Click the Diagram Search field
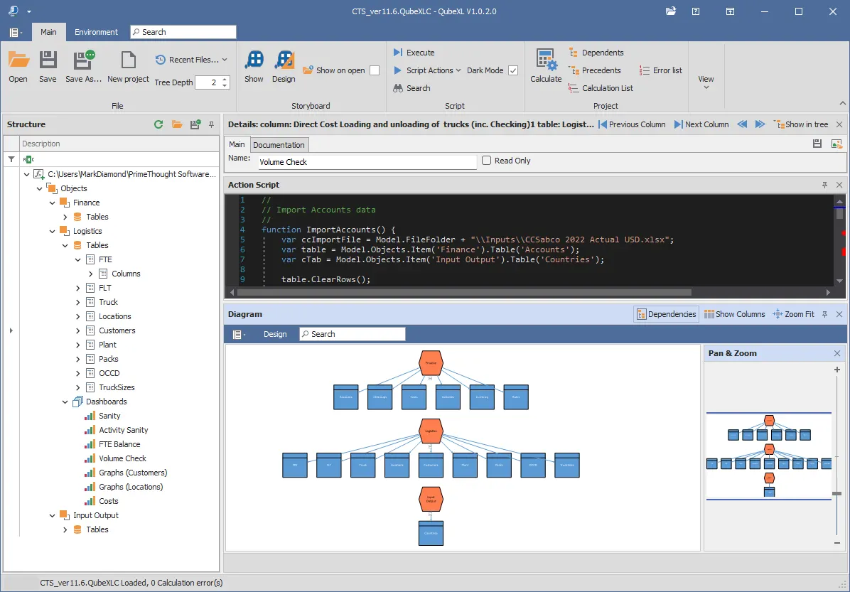Screen dimensions: 850x592 (353, 334)
